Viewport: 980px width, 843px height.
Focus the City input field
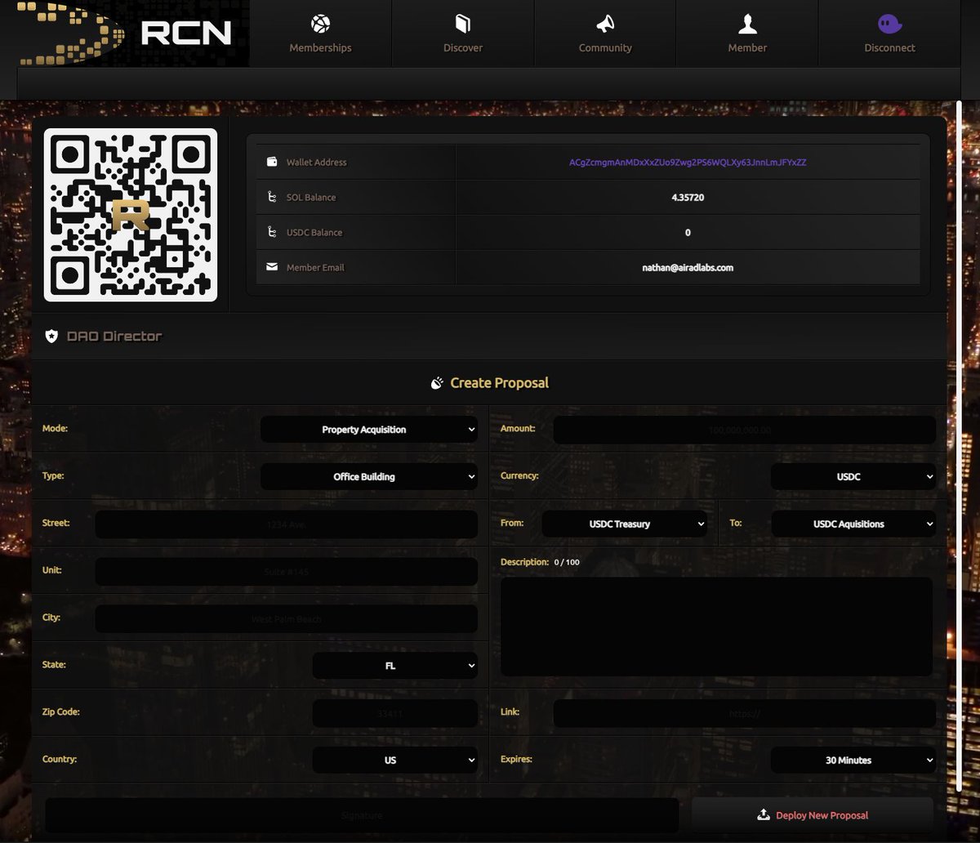tap(287, 618)
